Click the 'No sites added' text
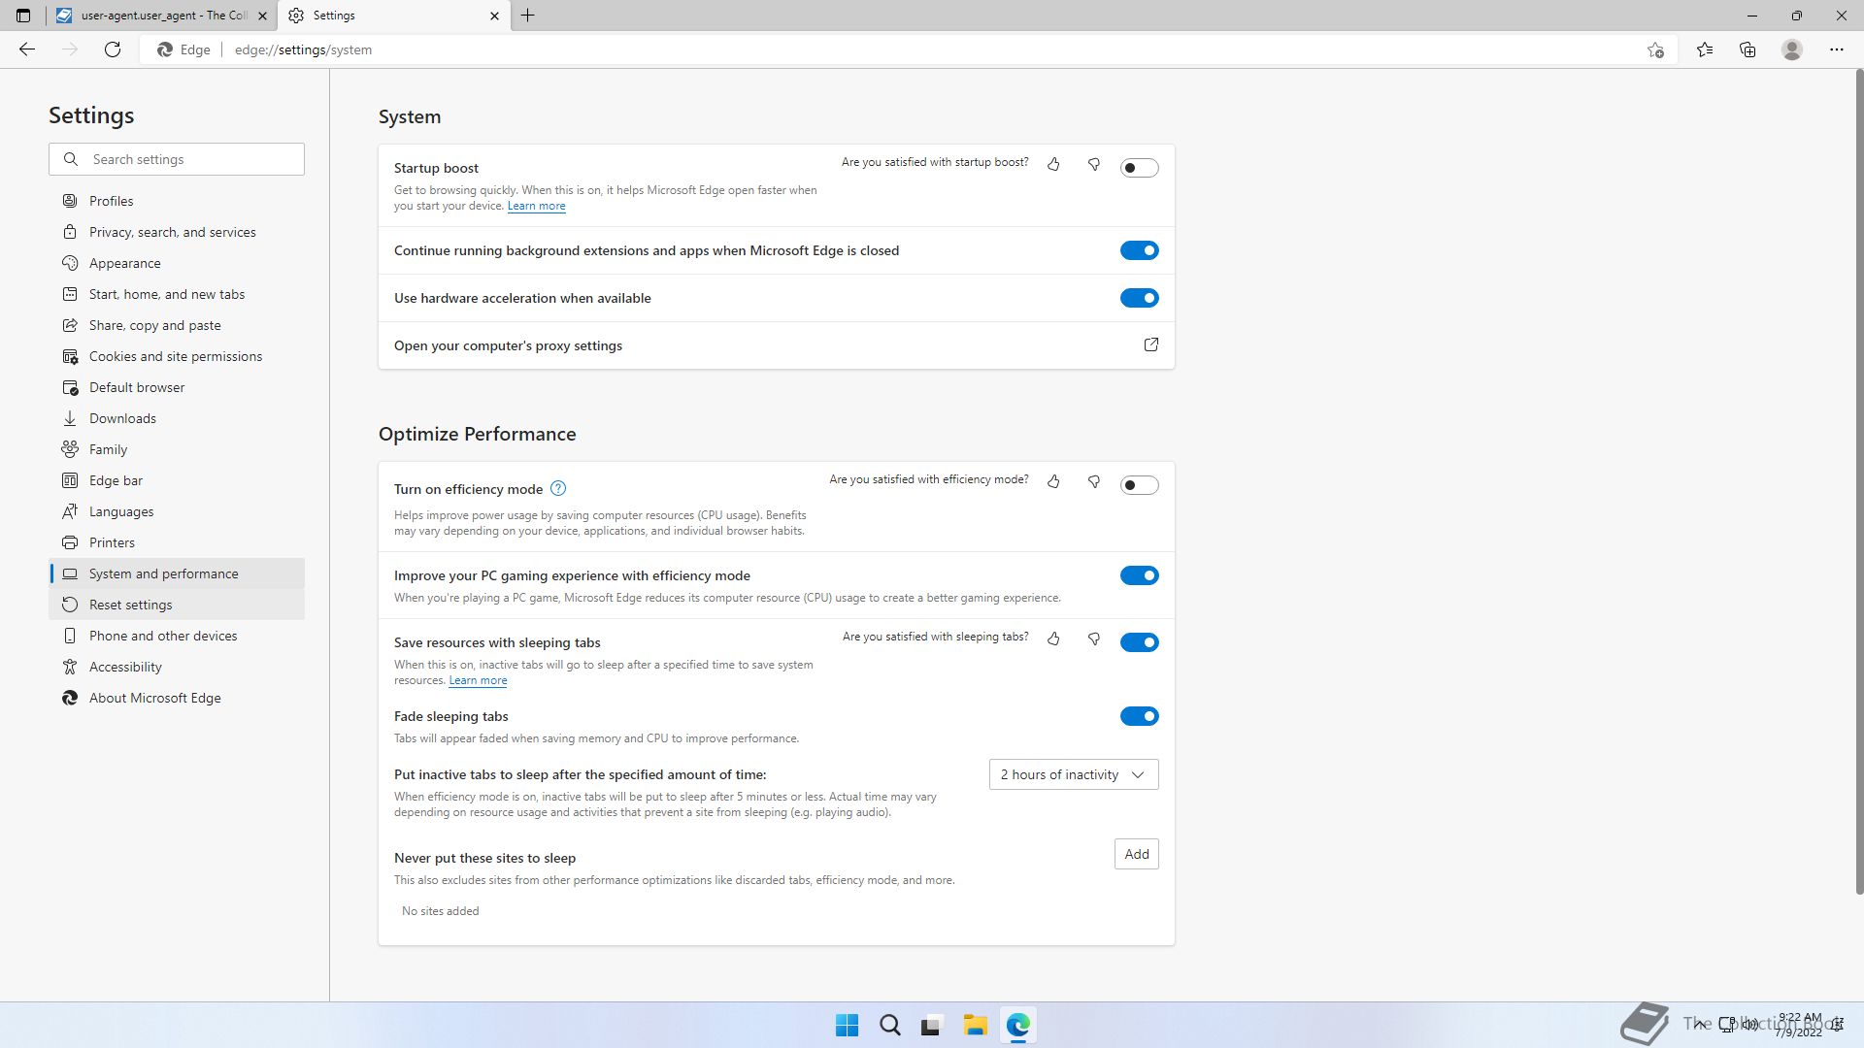Screen dimensions: 1864x1048 [440, 911]
